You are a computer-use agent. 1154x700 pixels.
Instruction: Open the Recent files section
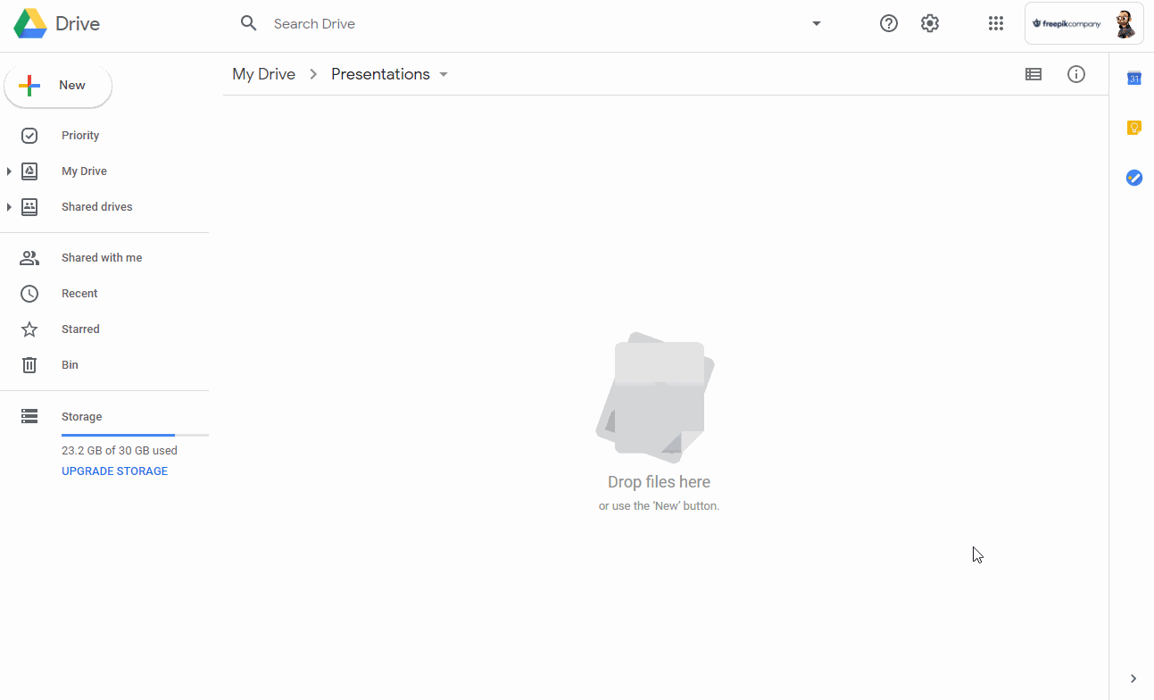[79, 294]
